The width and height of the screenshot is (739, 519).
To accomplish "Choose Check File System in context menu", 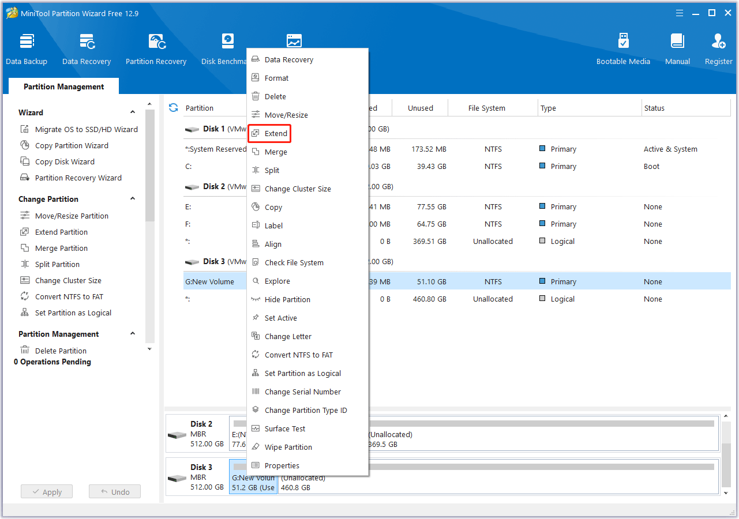I will tap(307, 262).
